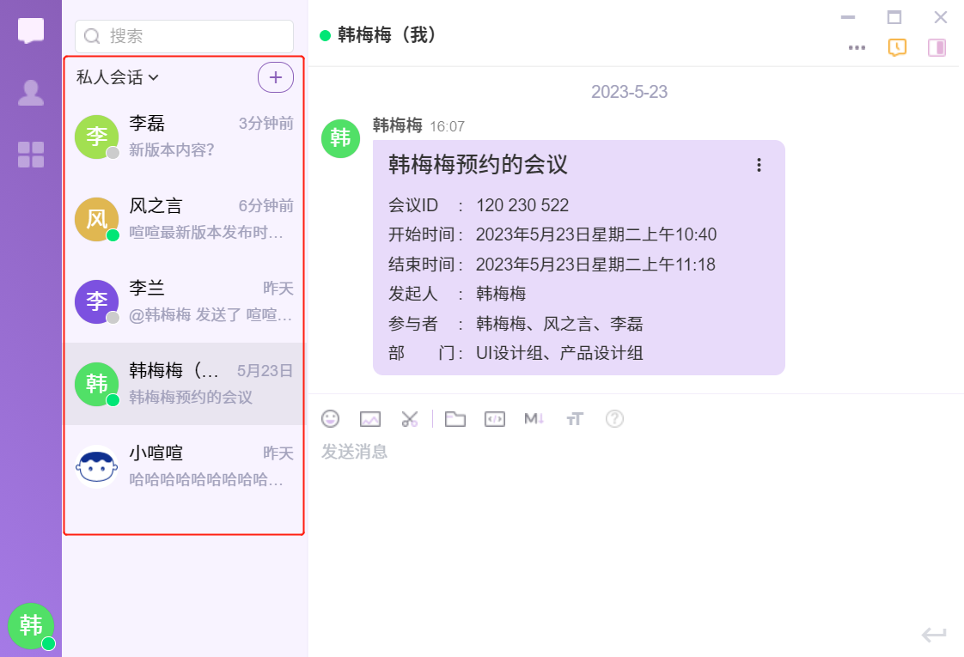Select the screenshot scissors tool
Image resolution: width=964 pixels, height=657 pixels.
[410, 419]
